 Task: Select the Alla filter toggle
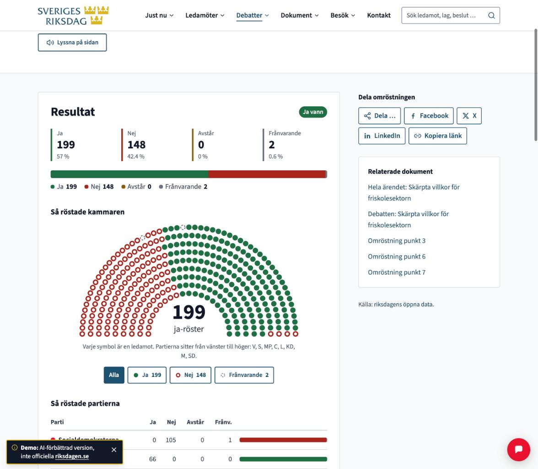point(114,375)
